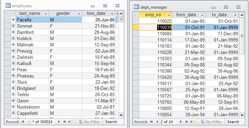Select the last_name column header

pyautogui.click(x=32, y=13)
